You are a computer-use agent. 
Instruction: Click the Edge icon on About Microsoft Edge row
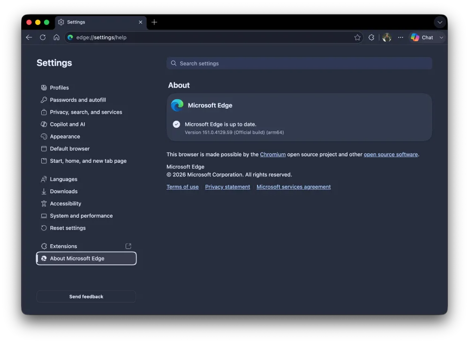click(44, 258)
